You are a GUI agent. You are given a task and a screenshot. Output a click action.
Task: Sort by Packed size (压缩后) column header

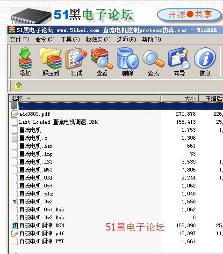coord(211,98)
